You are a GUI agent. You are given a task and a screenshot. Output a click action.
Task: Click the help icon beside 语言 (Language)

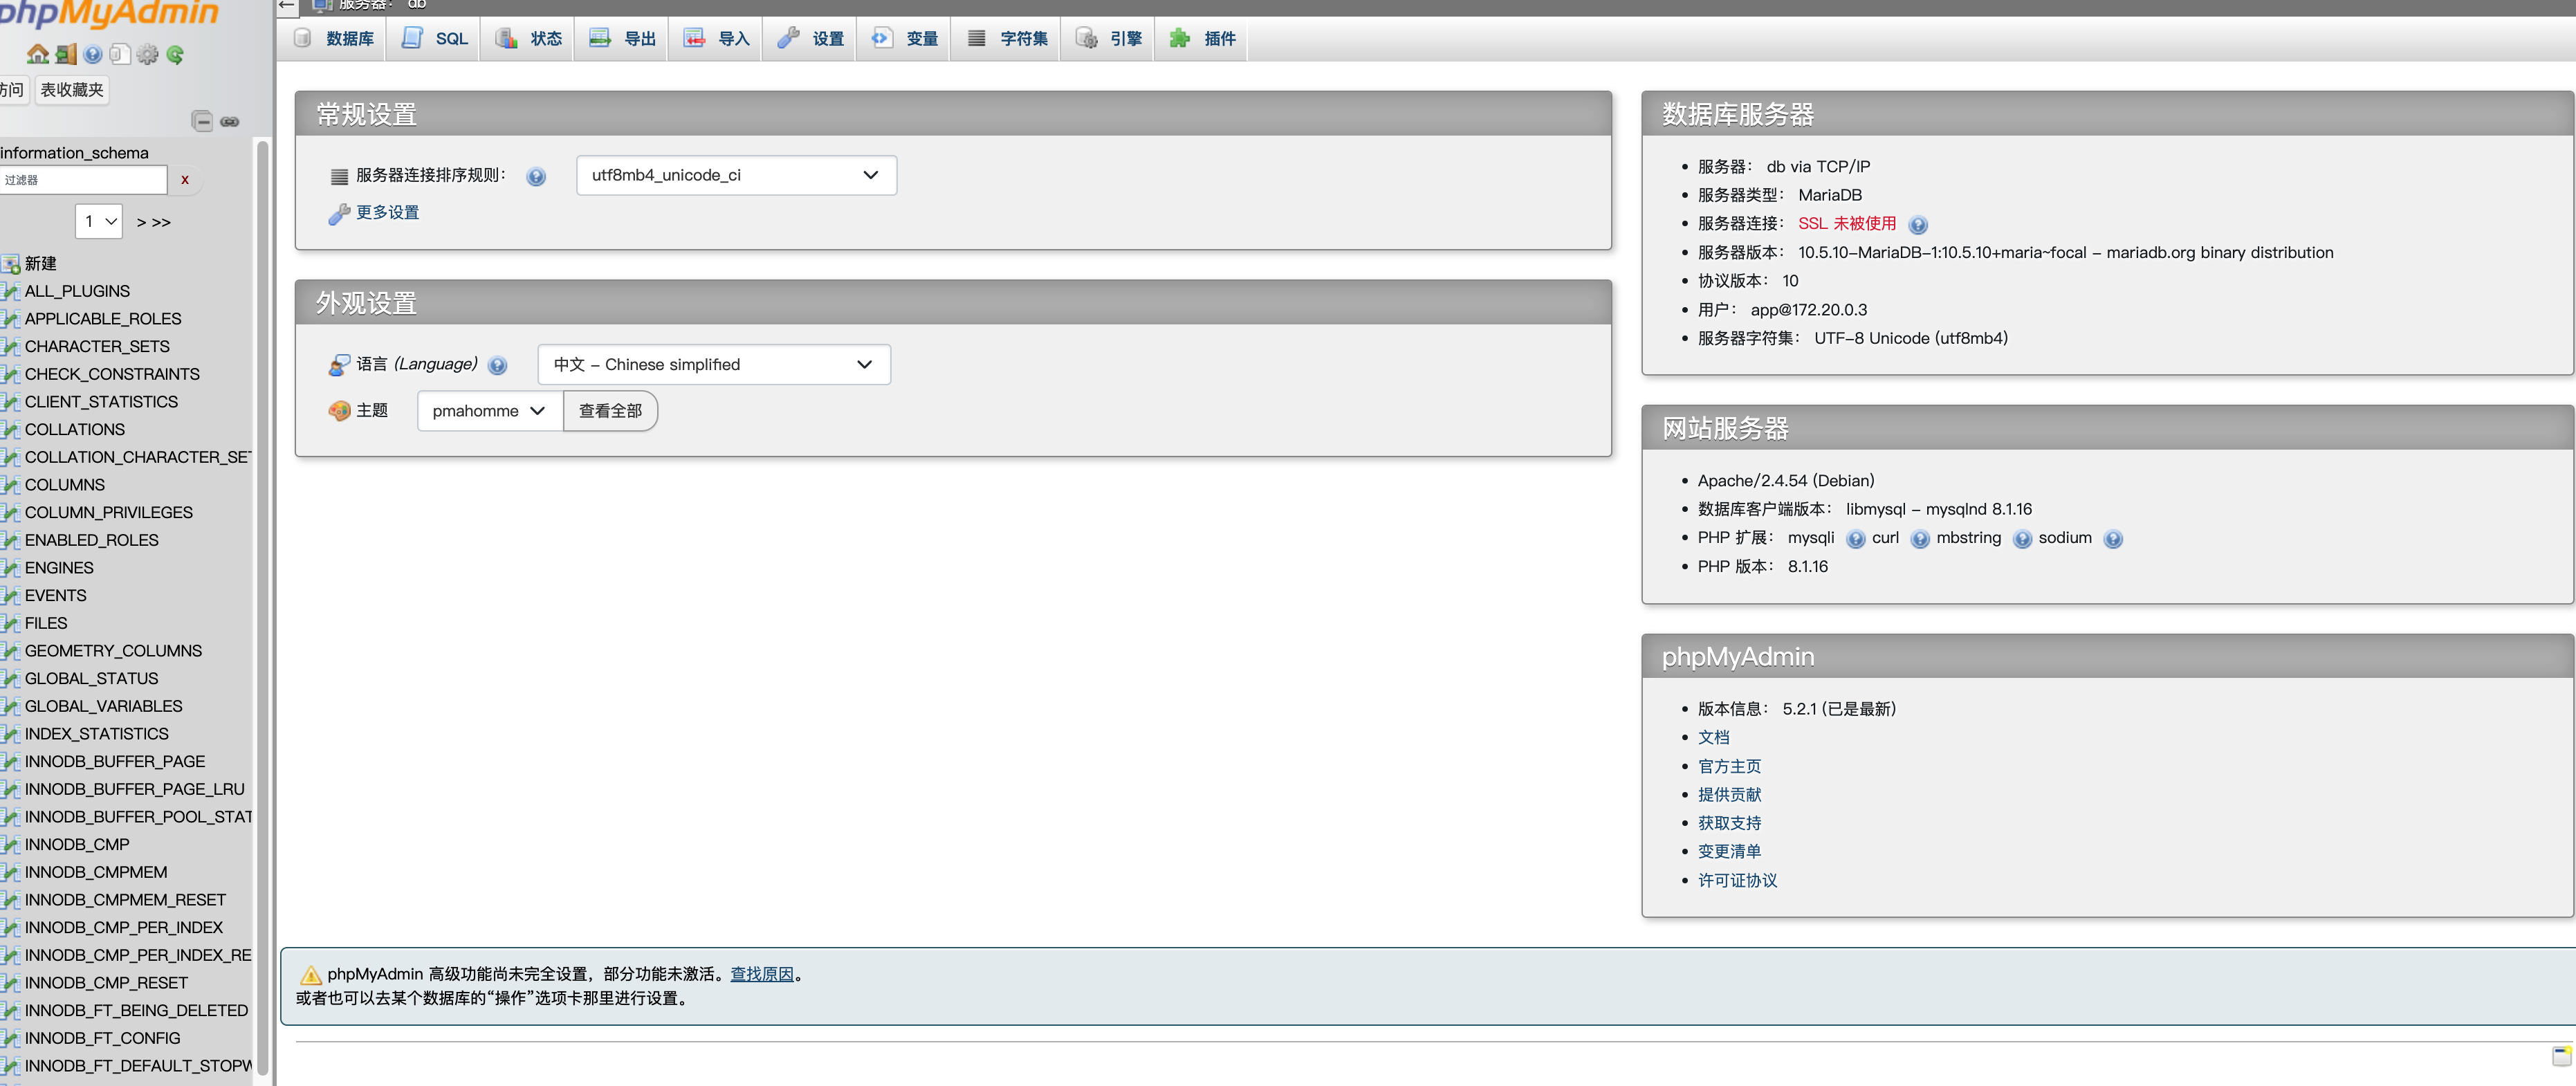[x=497, y=365]
